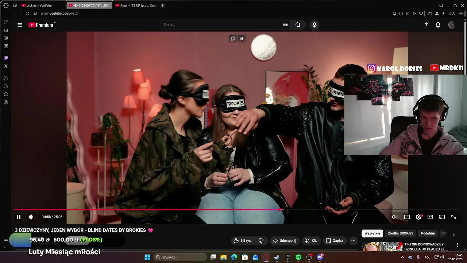Select the Wszystkie filter chip

point(372,233)
